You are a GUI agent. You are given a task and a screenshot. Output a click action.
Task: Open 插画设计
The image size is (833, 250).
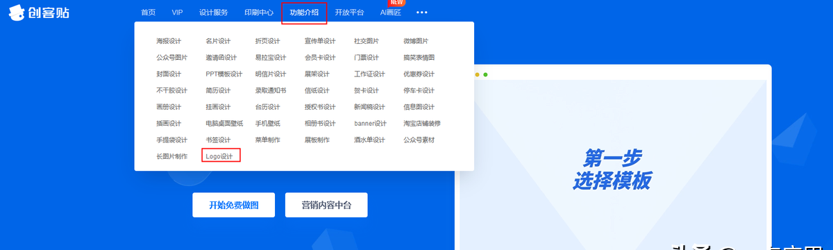pyautogui.click(x=169, y=124)
